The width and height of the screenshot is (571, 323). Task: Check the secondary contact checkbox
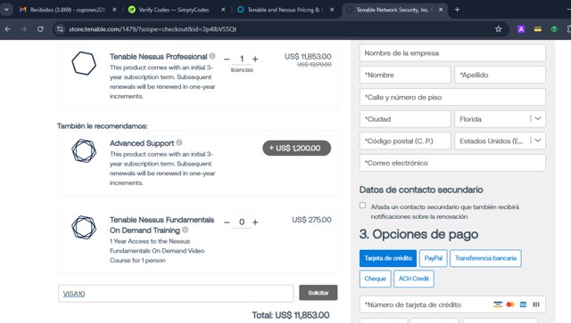pyautogui.click(x=363, y=206)
